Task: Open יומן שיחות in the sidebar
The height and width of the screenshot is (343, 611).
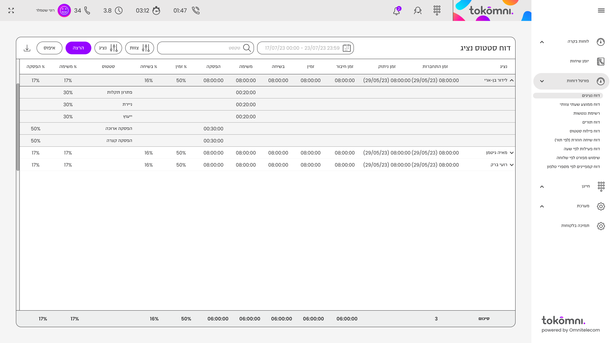Action: coord(579,61)
